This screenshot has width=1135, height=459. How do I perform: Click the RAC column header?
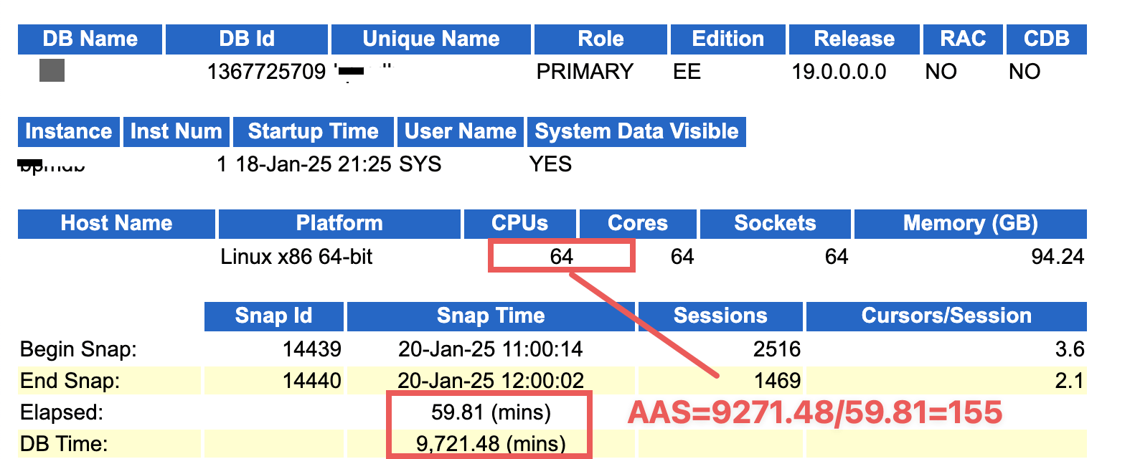click(x=962, y=39)
